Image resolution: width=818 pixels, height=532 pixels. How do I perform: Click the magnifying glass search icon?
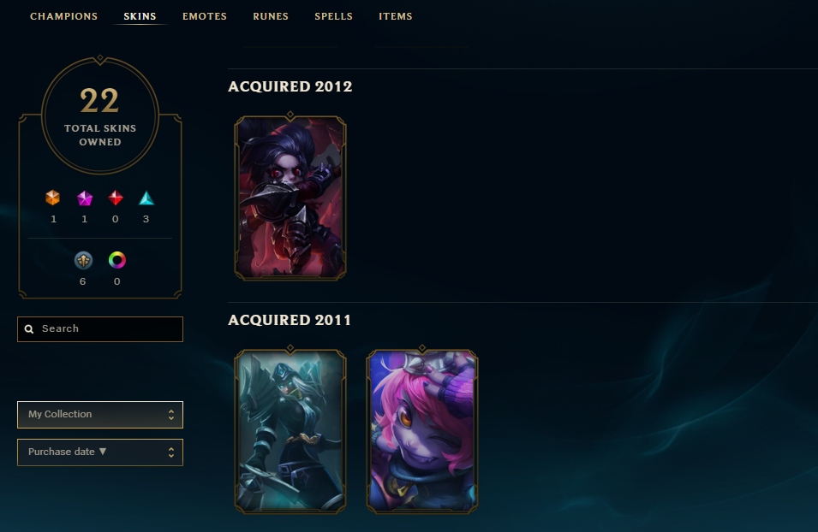click(x=29, y=329)
